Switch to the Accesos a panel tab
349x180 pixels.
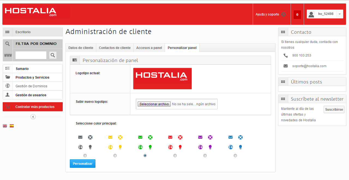coord(149,48)
